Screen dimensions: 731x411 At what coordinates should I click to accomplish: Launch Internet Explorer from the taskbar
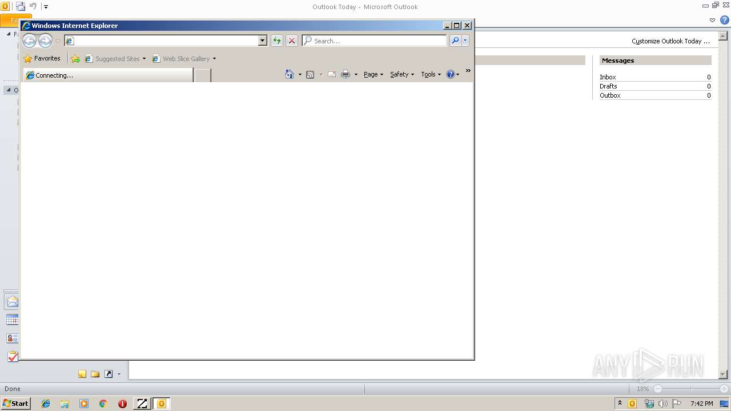click(46, 404)
